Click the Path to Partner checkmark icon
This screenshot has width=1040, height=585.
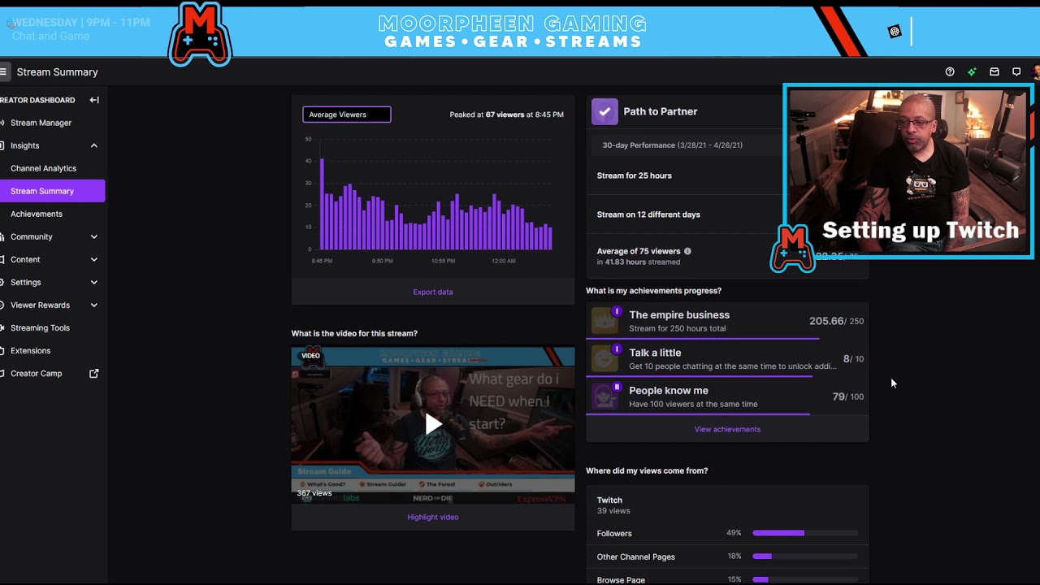(x=604, y=111)
